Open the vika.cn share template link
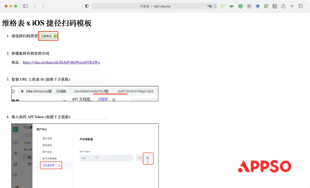The height and width of the screenshot is (188, 310). [x=61, y=62]
